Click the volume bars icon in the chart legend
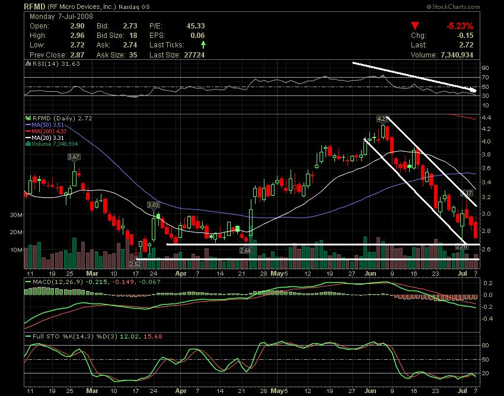 pyautogui.click(x=28, y=143)
